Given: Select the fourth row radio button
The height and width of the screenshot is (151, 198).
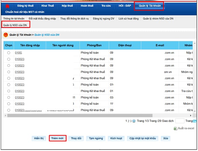Looking at the screenshot, I should coord(9,72).
